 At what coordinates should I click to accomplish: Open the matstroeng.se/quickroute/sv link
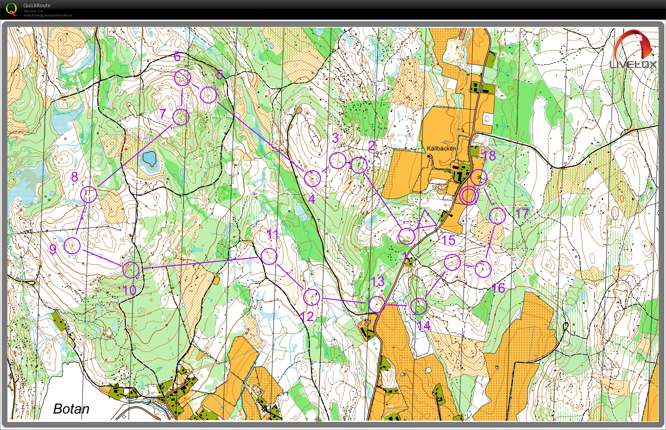[x=48, y=15]
